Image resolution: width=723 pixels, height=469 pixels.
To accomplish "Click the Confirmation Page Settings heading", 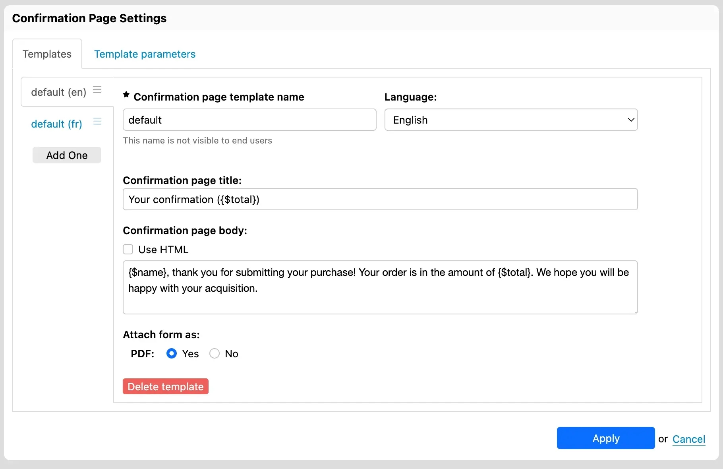I will pyautogui.click(x=89, y=18).
